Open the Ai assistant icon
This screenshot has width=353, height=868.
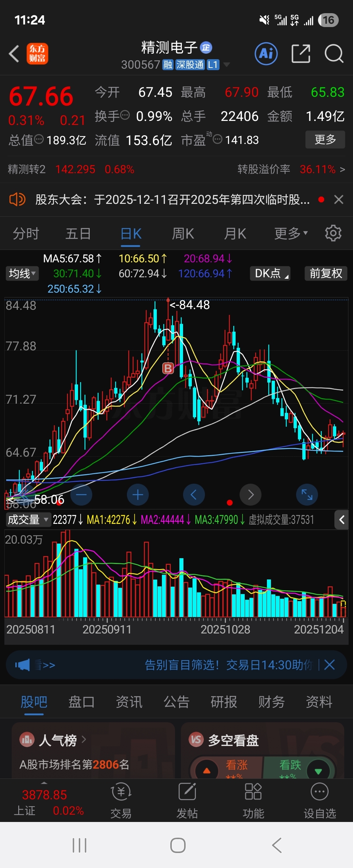point(266,54)
